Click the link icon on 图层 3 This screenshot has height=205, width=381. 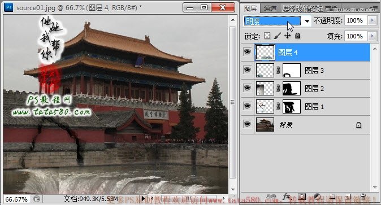pos(278,71)
